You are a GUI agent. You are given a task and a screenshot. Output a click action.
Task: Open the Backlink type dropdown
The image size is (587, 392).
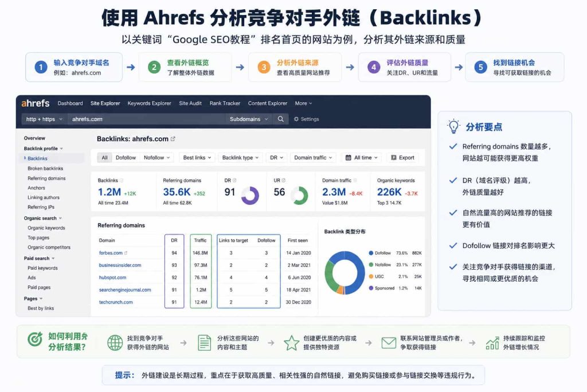point(240,157)
